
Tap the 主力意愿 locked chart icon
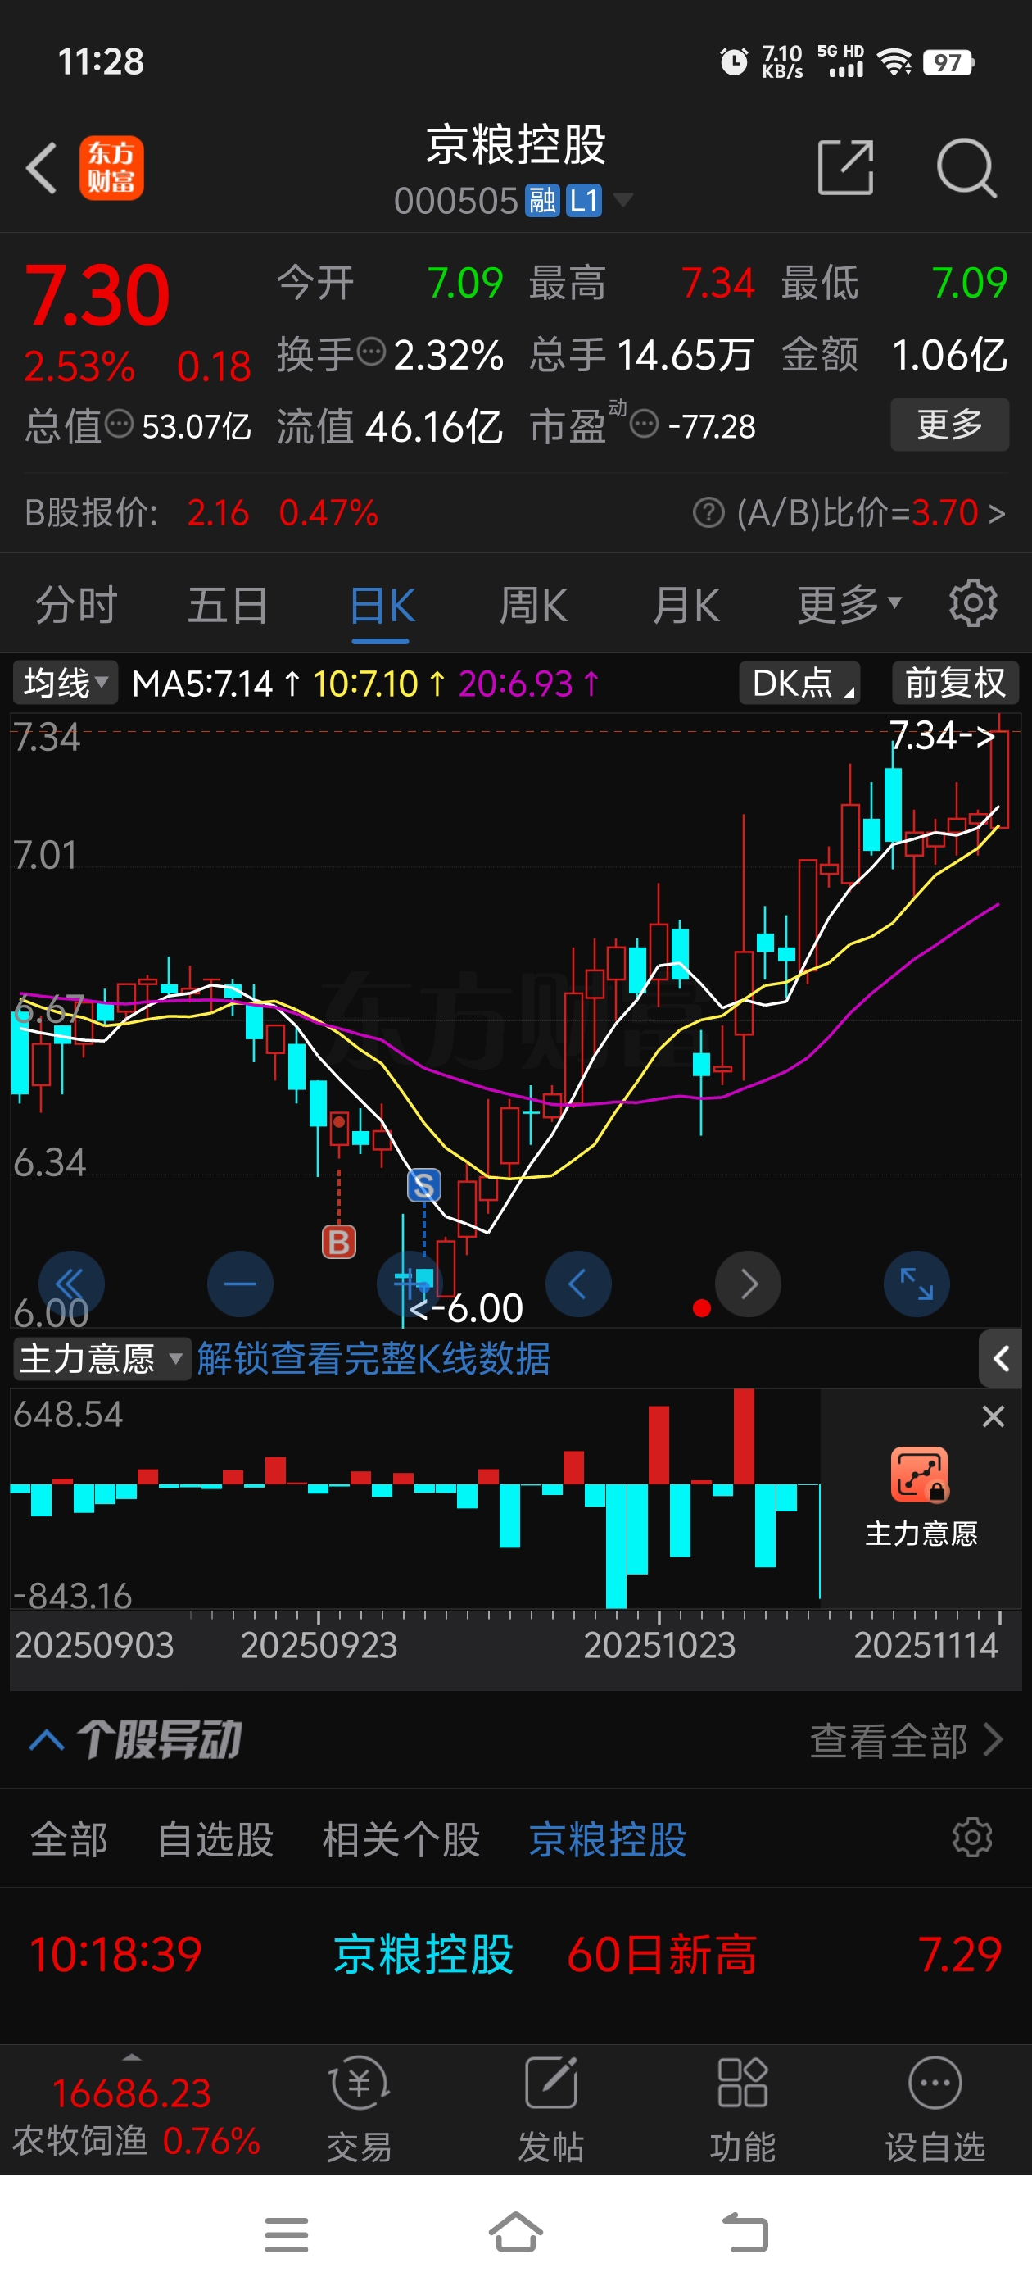[920, 1475]
